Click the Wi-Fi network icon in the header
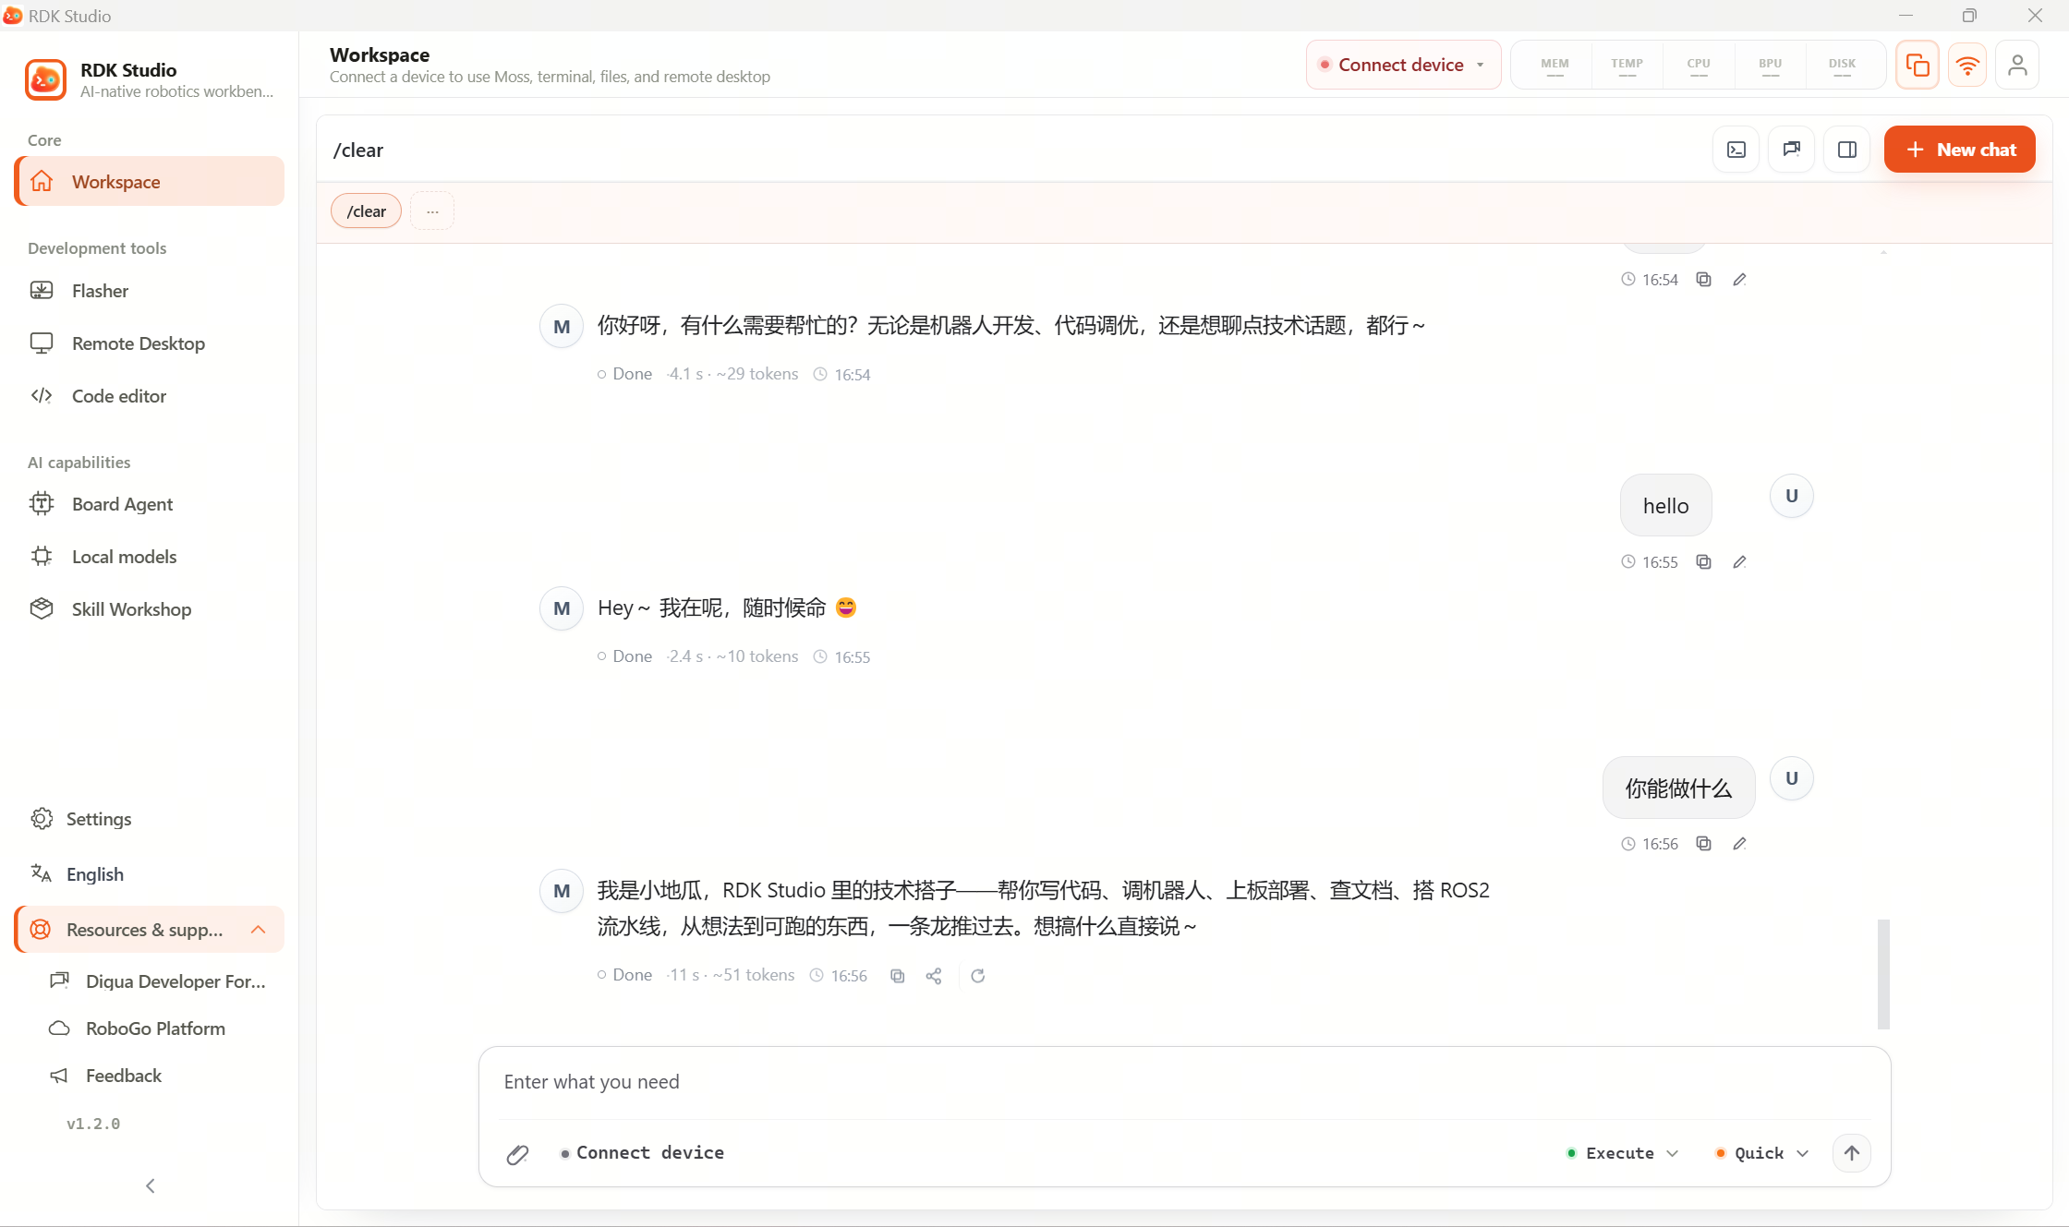The width and height of the screenshot is (2069, 1227). pos(1967,65)
